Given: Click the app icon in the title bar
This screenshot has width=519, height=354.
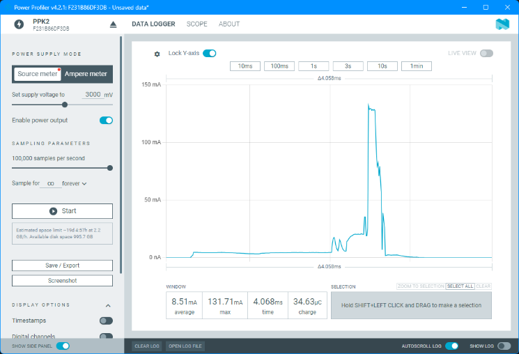Looking at the screenshot, I should 8,7.
